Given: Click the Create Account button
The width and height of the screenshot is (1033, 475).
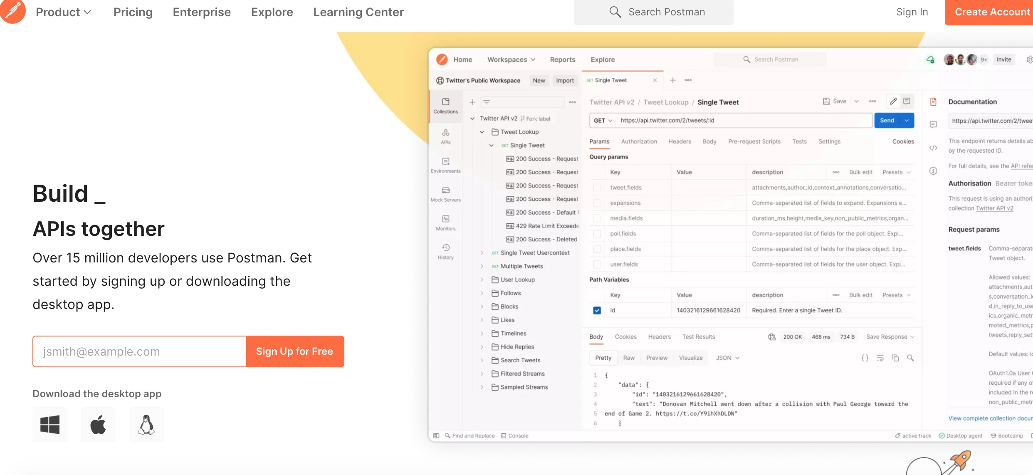Looking at the screenshot, I should tap(990, 12).
